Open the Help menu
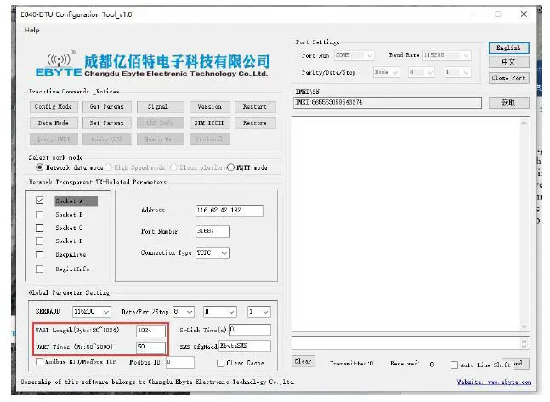This screenshot has height=402, width=550. coord(32,30)
